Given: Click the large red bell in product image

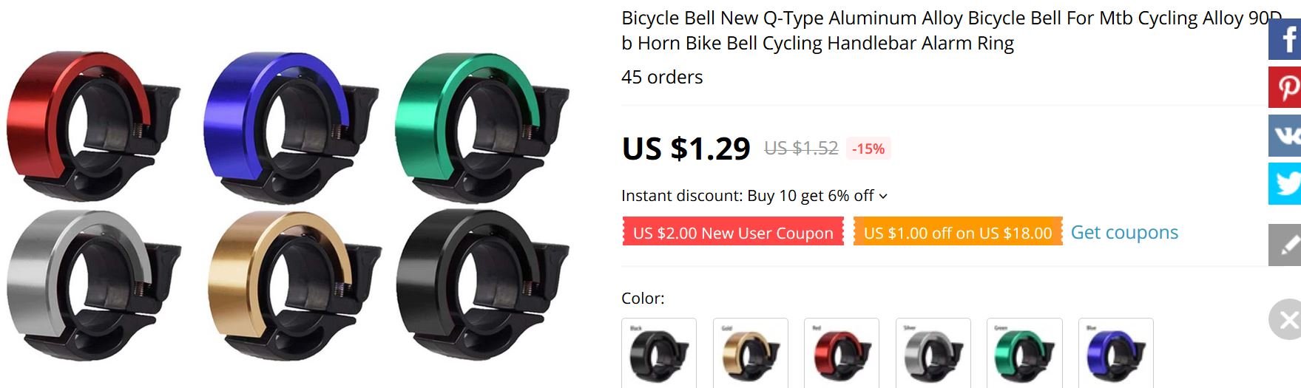Looking at the screenshot, I should point(92,125).
